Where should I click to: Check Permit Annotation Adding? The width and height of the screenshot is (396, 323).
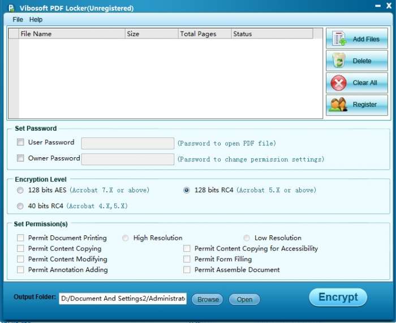pos(20,270)
